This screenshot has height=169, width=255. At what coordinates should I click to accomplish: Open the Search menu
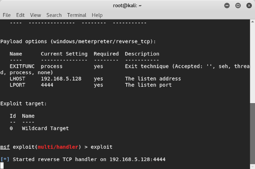pos(54,15)
